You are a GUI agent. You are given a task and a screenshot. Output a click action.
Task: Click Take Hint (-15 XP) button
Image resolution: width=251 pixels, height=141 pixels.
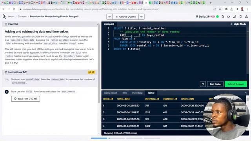[x=25, y=99]
